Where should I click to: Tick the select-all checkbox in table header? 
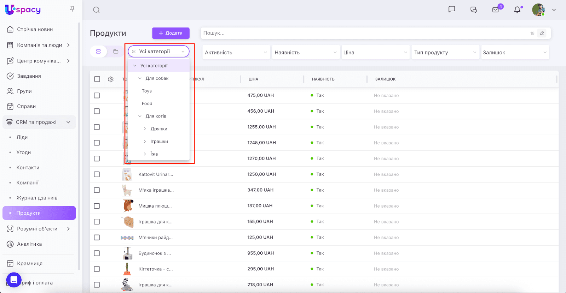tap(97, 79)
